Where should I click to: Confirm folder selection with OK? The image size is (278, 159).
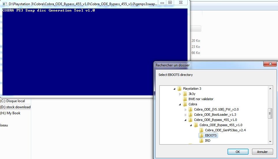tap(238, 151)
